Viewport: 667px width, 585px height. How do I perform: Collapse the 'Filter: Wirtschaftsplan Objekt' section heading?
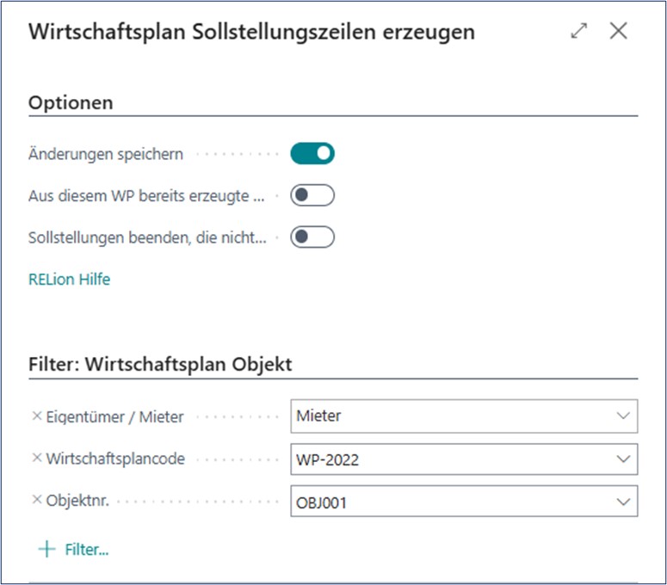(160, 364)
